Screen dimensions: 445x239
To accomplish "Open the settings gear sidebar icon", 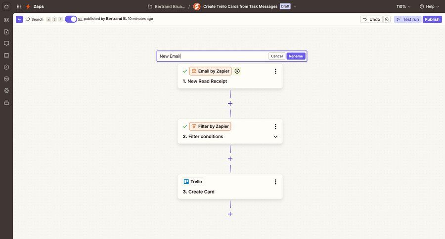I will pos(6,91).
